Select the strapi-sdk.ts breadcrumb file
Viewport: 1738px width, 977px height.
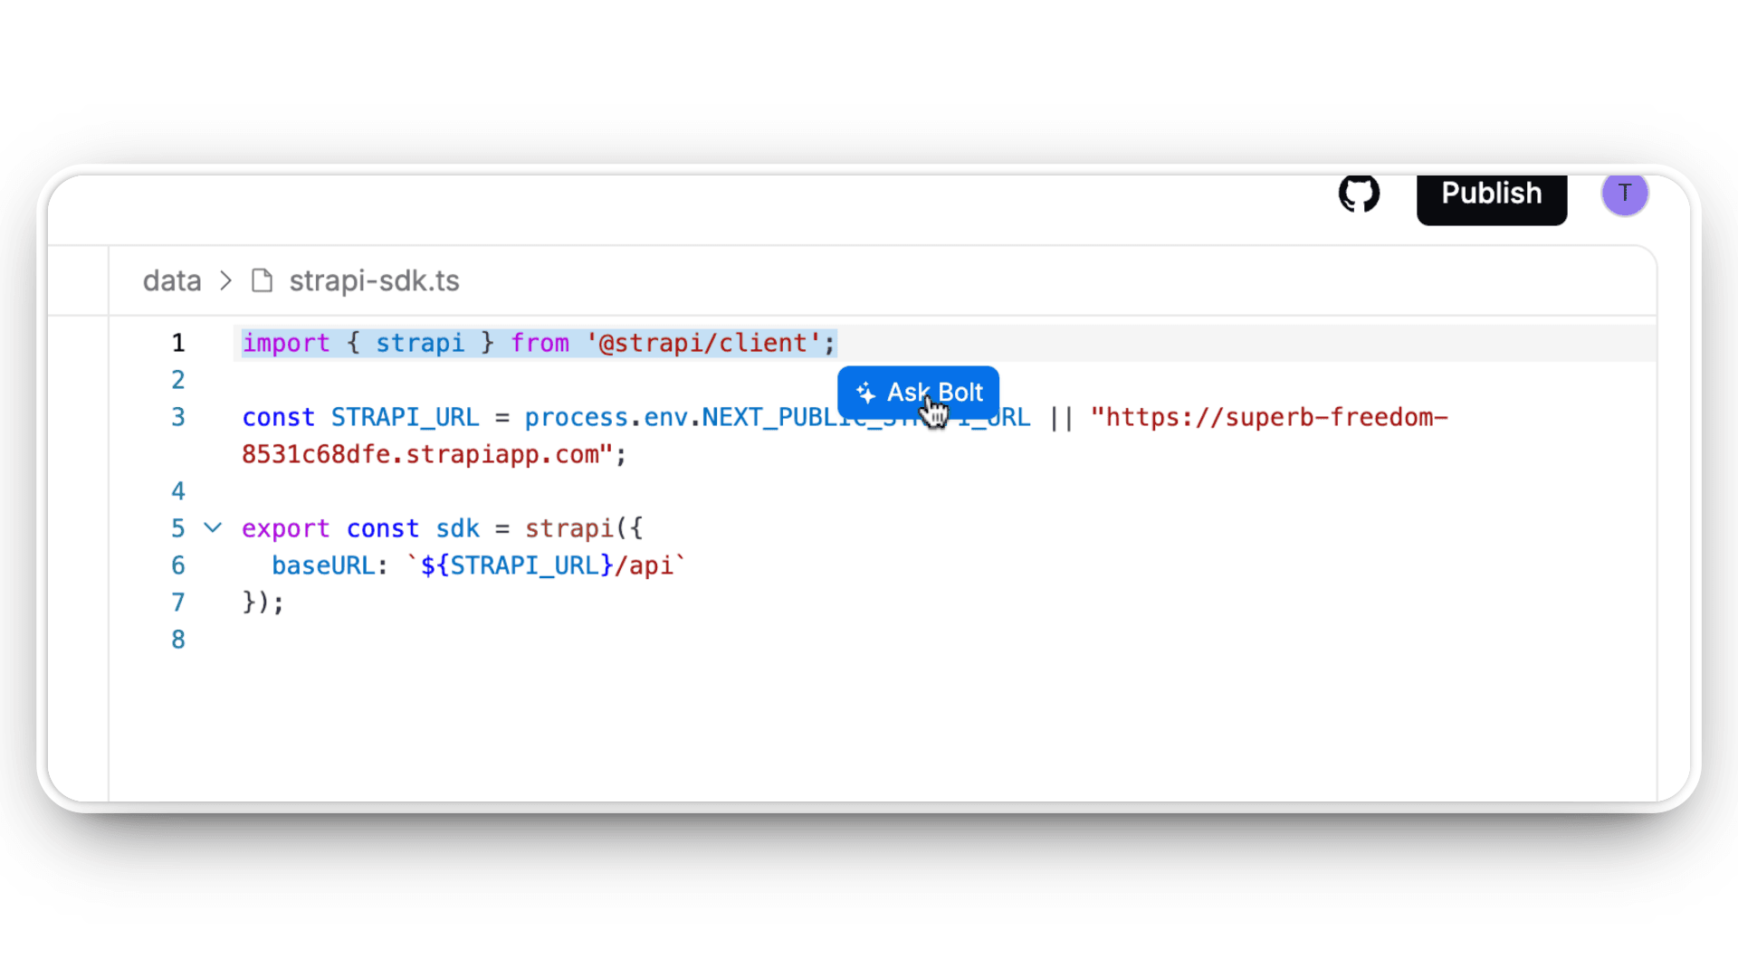pos(374,281)
